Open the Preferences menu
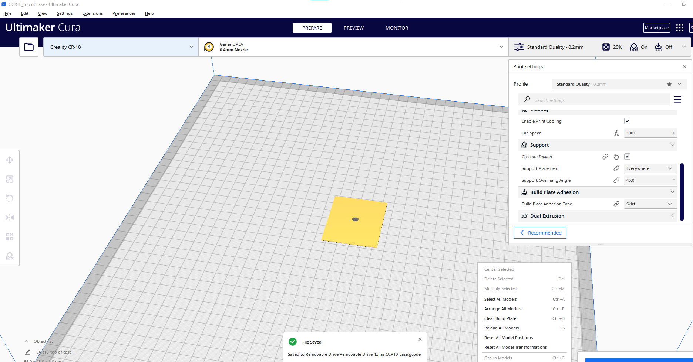This screenshot has width=693, height=362. [124, 13]
